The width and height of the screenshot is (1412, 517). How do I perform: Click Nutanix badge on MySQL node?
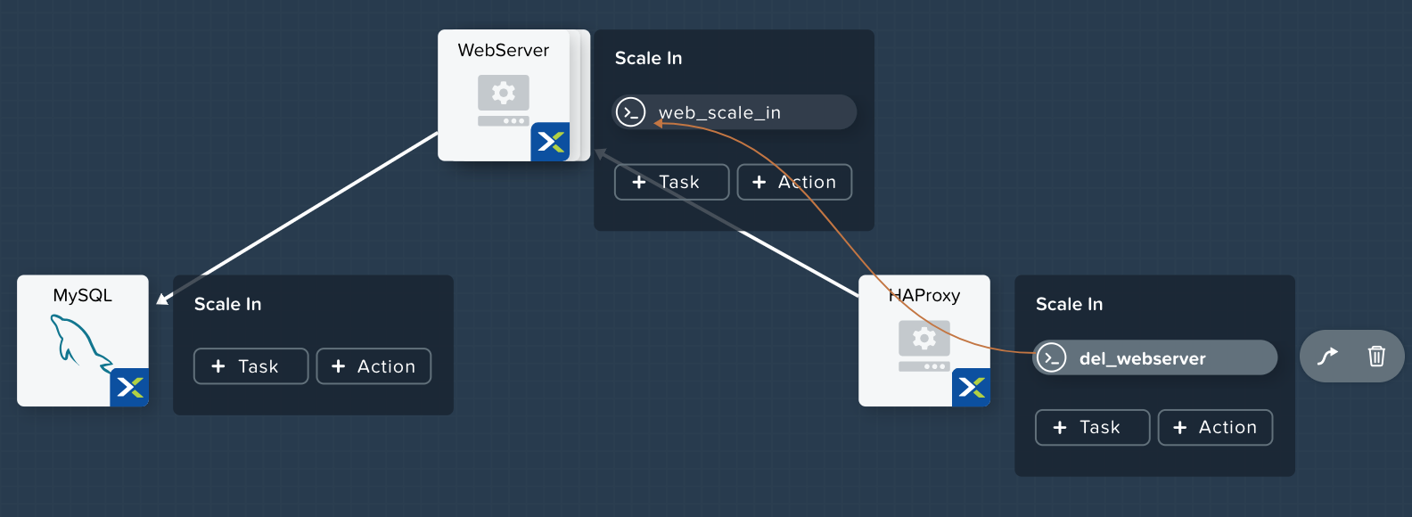coord(129,387)
